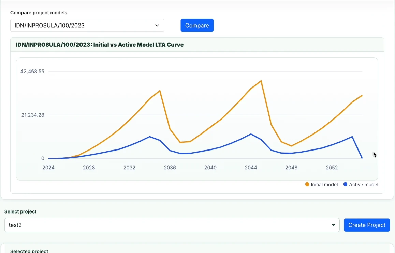Click the chart title Initial vs Active Model LTA Curve
The width and height of the screenshot is (395, 253).
tap(138, 45)
